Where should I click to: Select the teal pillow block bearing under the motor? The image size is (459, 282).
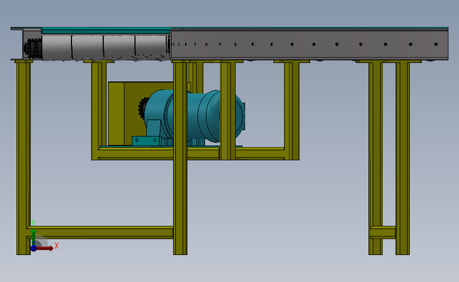point(147,141)
